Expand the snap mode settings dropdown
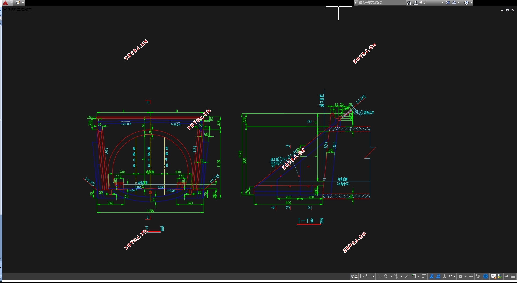Image resolution: width=517 pixels, height=283 pixels. [374, 276]
